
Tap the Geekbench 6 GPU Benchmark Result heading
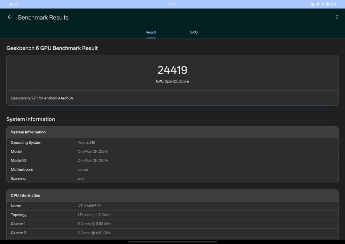click(x=52, y=48)
